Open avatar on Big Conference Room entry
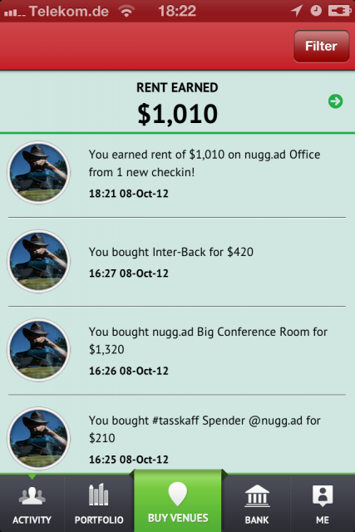 (39, 350)
